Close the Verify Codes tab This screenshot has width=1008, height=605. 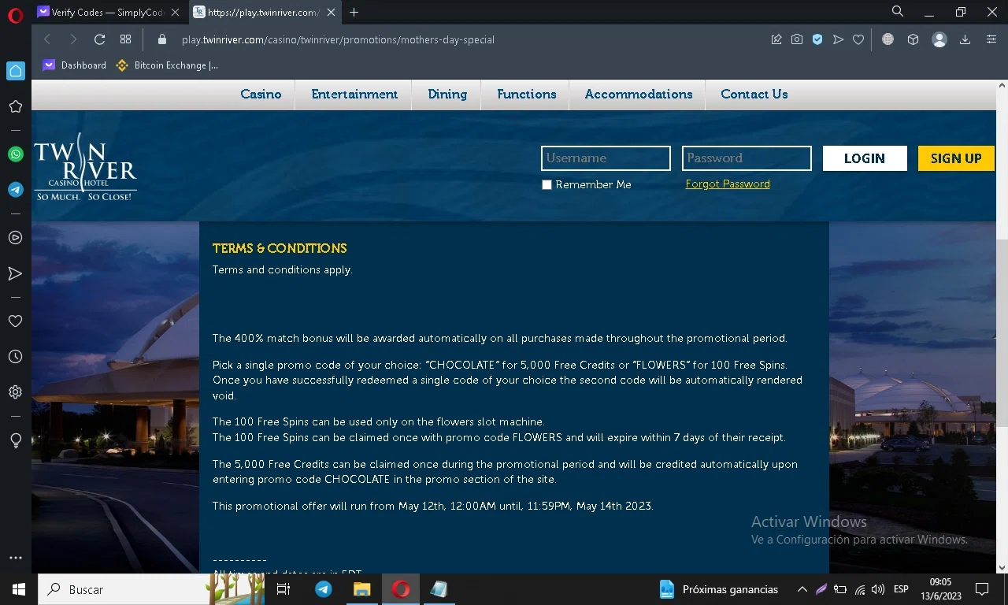pos(175,12)
